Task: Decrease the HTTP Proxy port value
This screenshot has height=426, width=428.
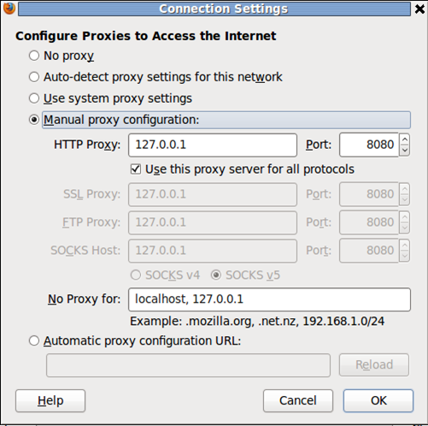Action: (405, 151)
